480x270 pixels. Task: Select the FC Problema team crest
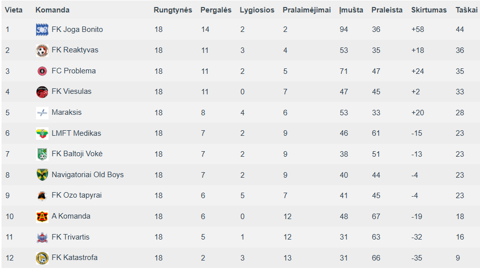click(x=42, y=71)
